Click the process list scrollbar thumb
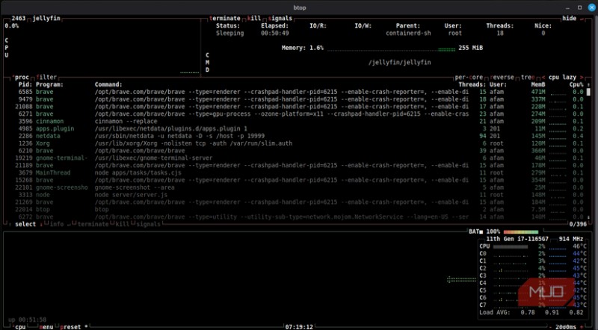598x330 pixels. (588, 92)
